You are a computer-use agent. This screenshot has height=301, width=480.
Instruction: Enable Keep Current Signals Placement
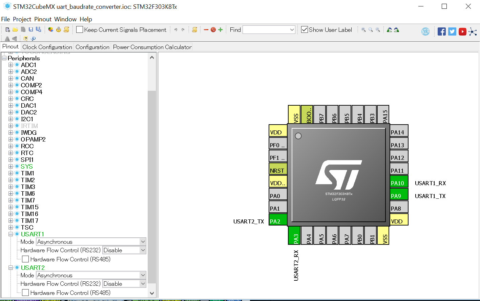click(x=80, y=29)
